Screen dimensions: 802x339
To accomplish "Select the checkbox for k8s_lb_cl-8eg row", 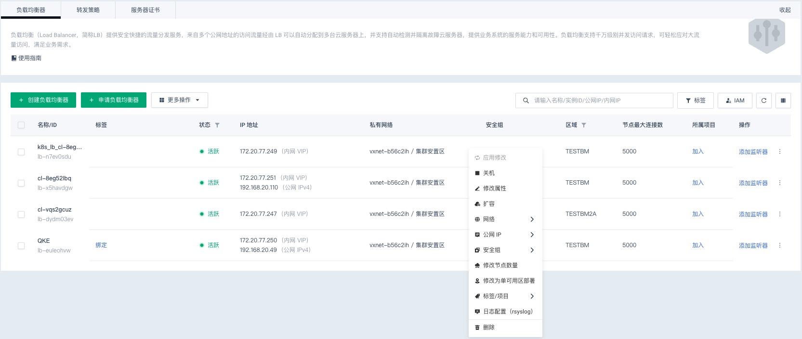I will 21,152.
